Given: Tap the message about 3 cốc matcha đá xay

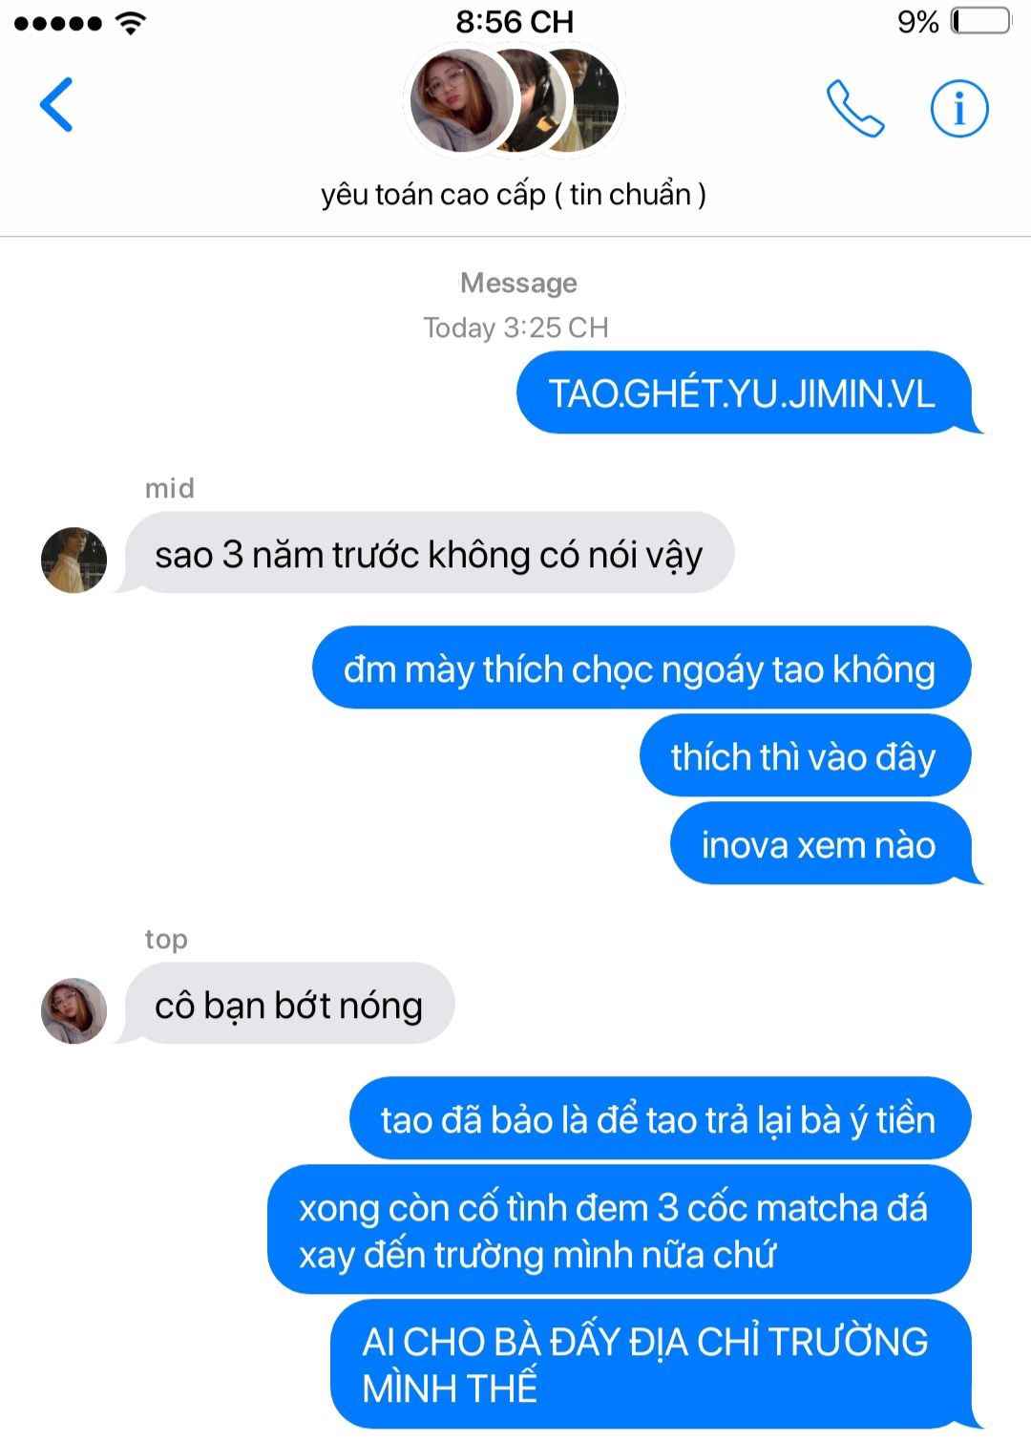Looking at the screenshot, I should click(x=619, y=1230).
